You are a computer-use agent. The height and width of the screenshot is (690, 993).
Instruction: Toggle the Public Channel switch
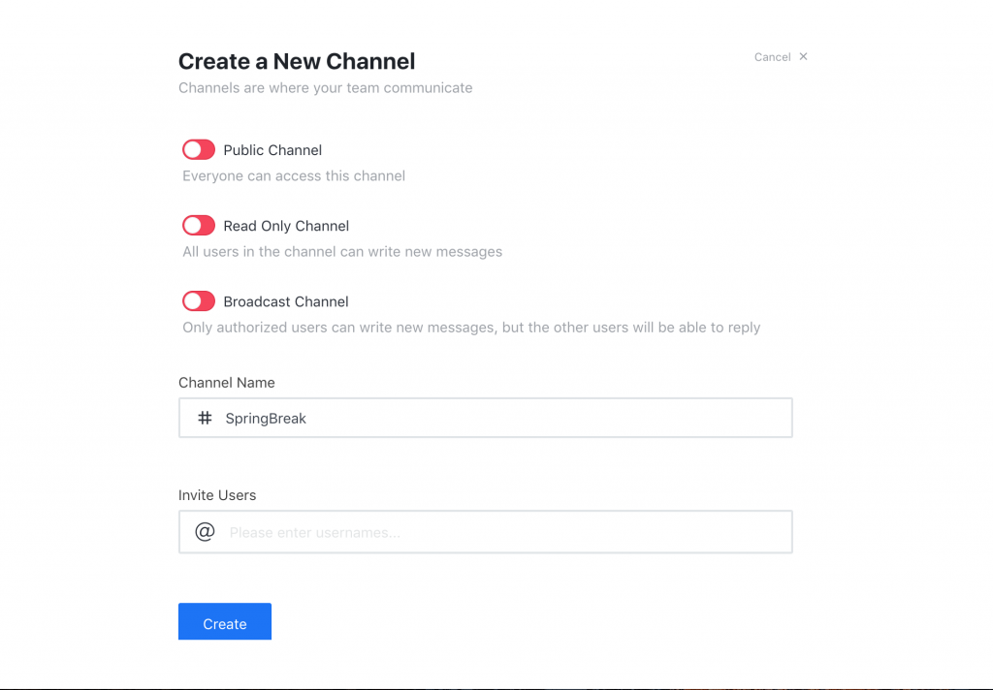click(x=199, y=150)
